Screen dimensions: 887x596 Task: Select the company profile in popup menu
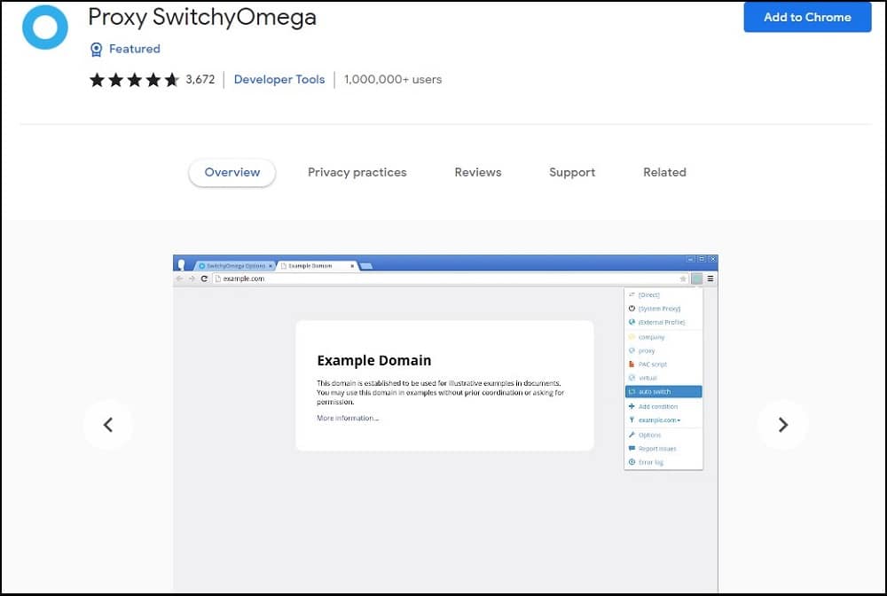pos(663,337)
